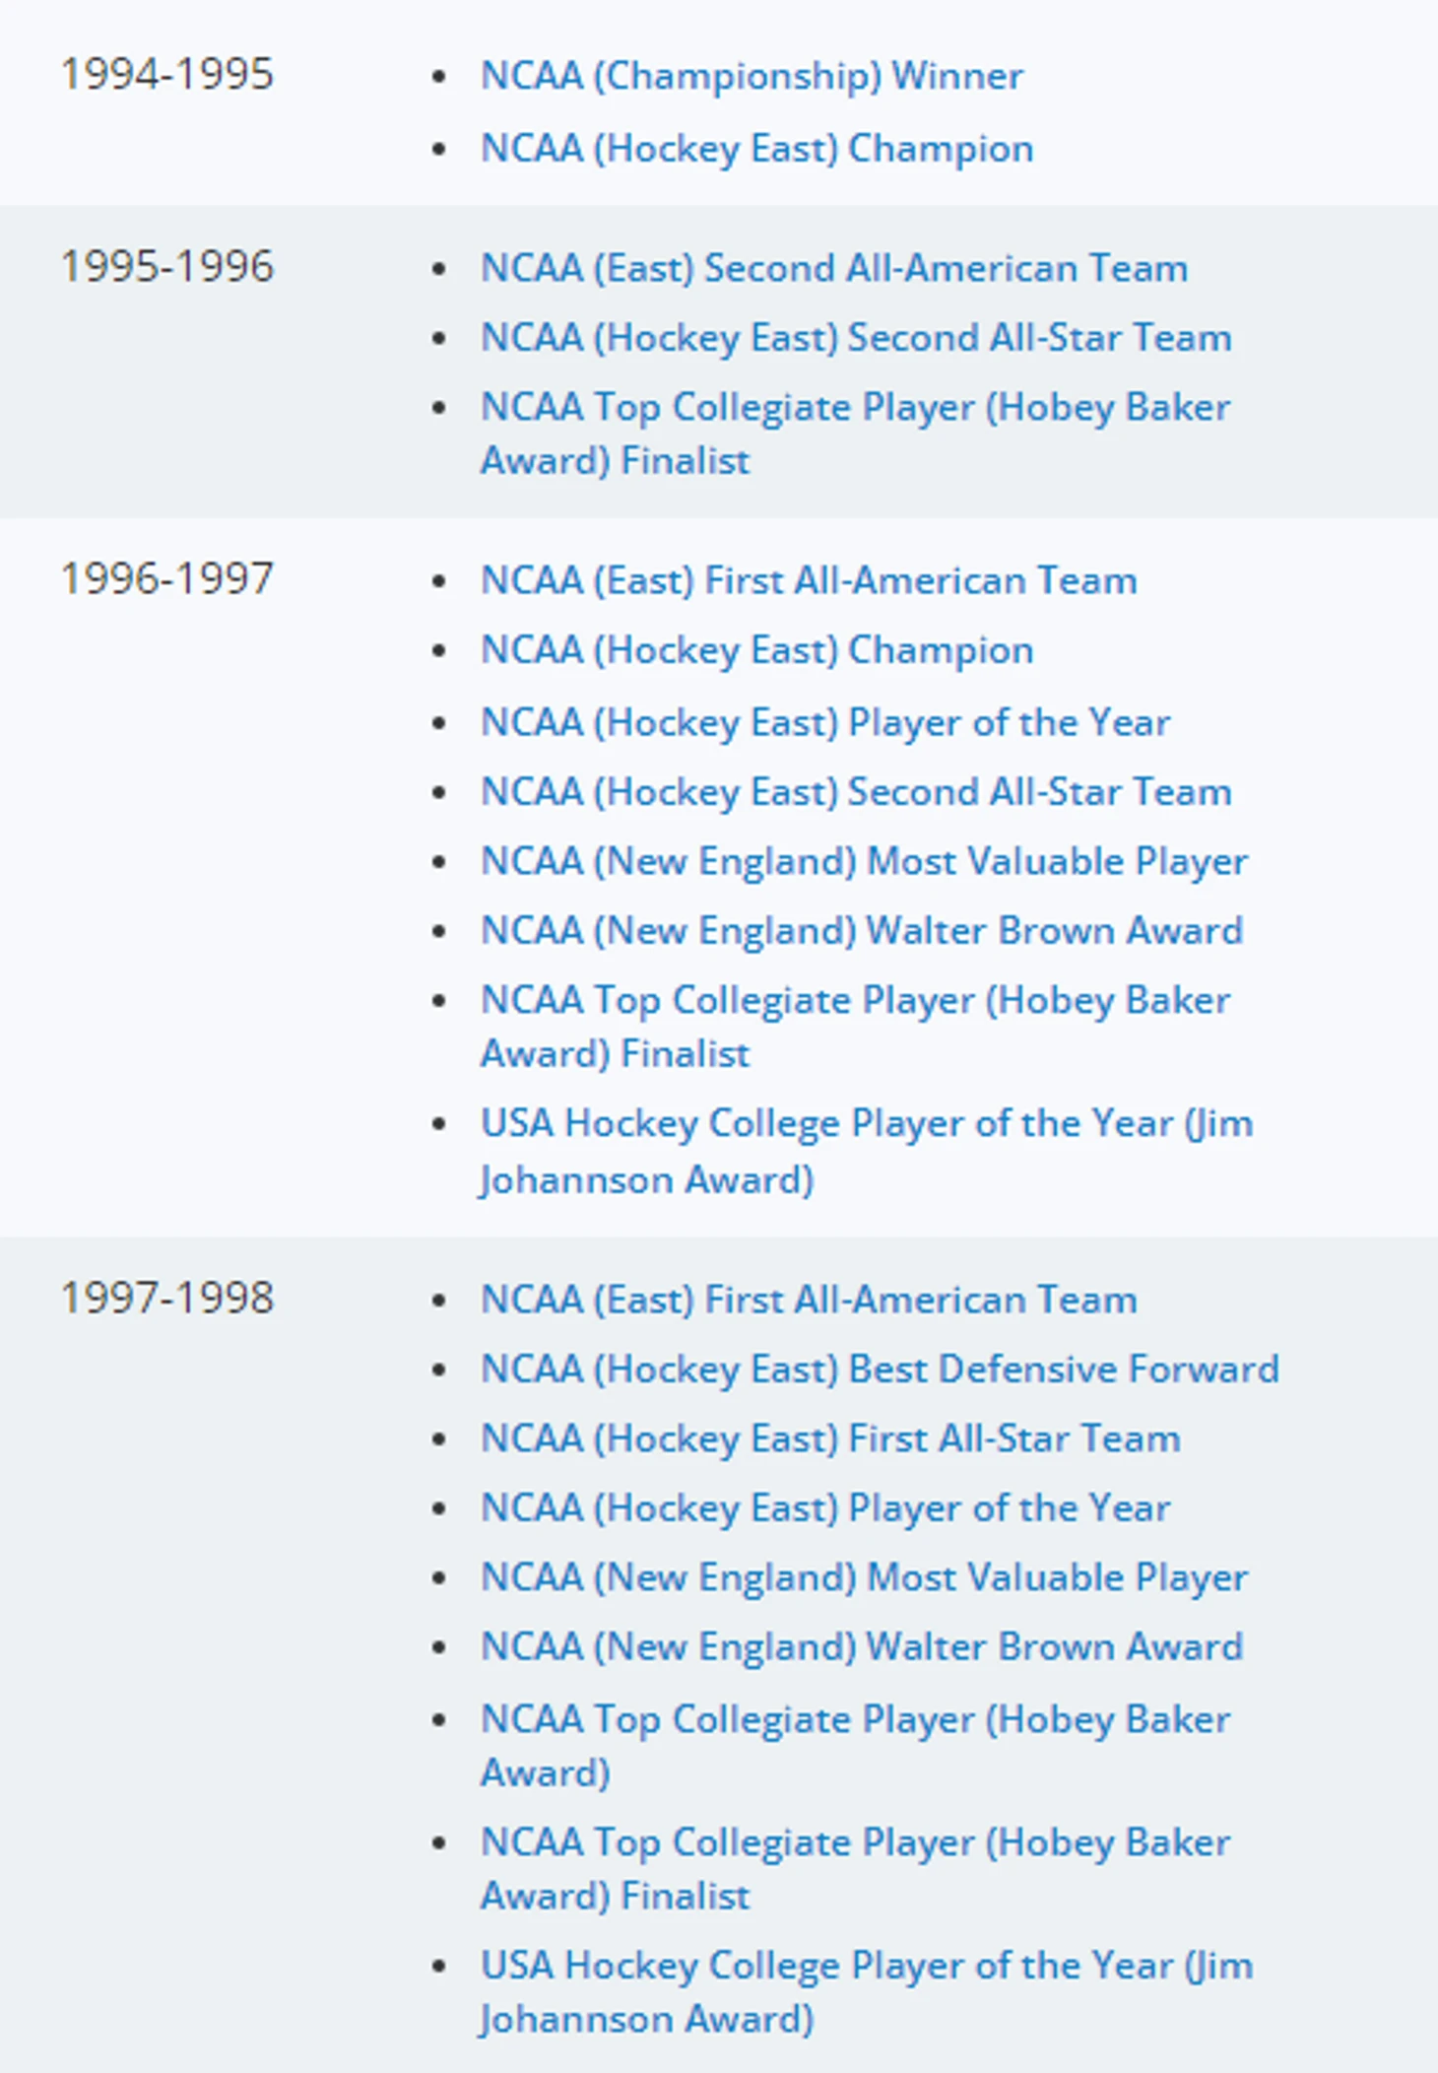
Task: Click 1994-1995 NCAA (Hockey East) Champion link
Action: [756, 149]
